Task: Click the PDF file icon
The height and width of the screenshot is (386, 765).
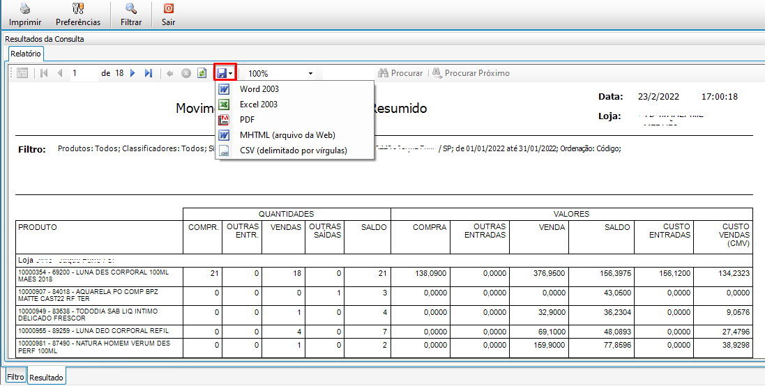Action: coord(224,120)
